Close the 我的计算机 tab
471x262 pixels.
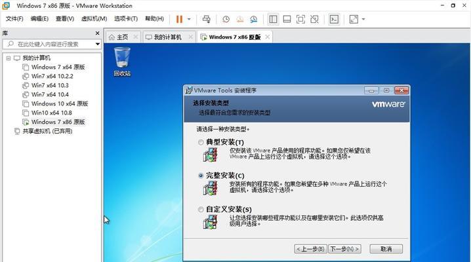190,37
